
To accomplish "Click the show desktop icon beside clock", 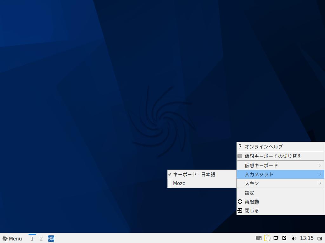I will pos(320,238).
